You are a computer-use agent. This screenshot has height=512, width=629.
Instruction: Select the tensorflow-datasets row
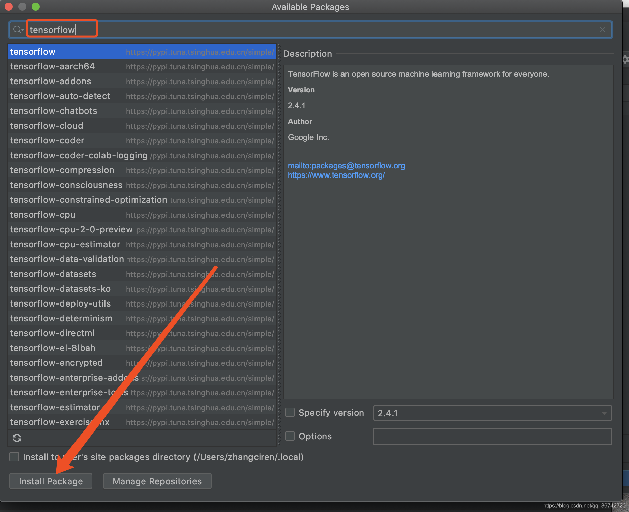[142, 274]
